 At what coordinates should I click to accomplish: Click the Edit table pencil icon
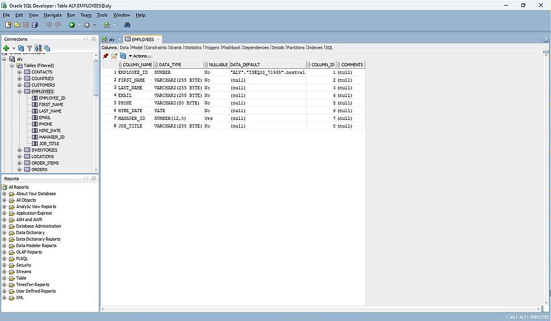pyautogui.click(x=114, y=56)
